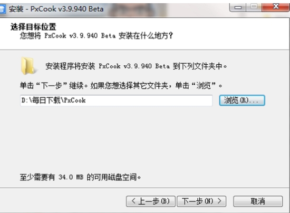Image resolution: width=290 pixels, height=213 pixels.
Task: Minimize the PxCook setup window
Action: [x=238, y=7]
